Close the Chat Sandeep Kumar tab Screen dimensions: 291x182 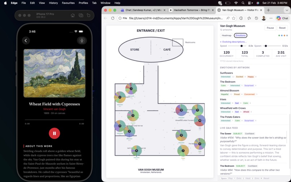[x=164, y=10]
